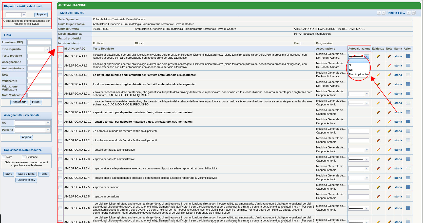Open the UO assignment dropdown
The width and height of the screenshot is (423, 223).
coord(48,123)
